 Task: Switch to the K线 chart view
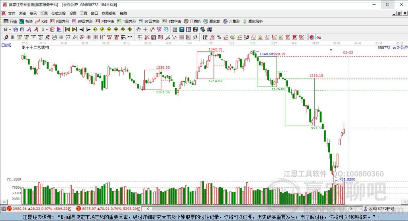[x=41, y=22]
